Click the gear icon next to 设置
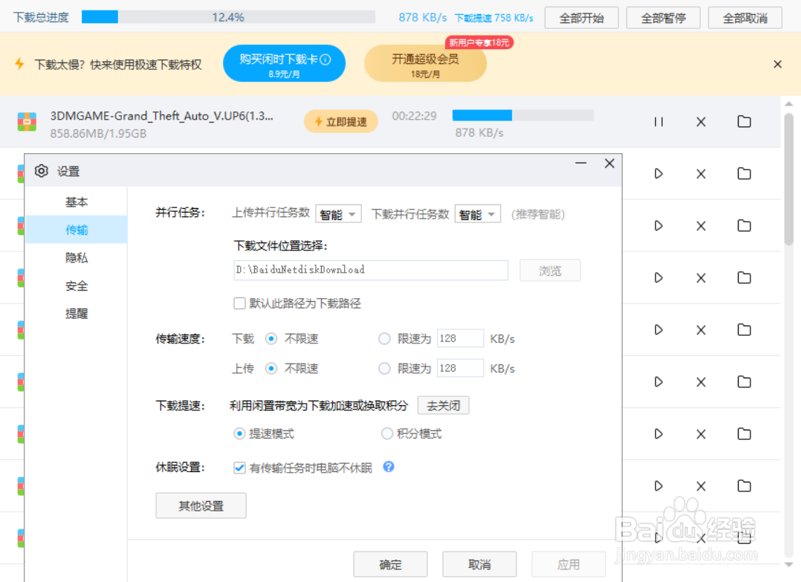The width and height of the screenshot is (801, 582). 42,171
